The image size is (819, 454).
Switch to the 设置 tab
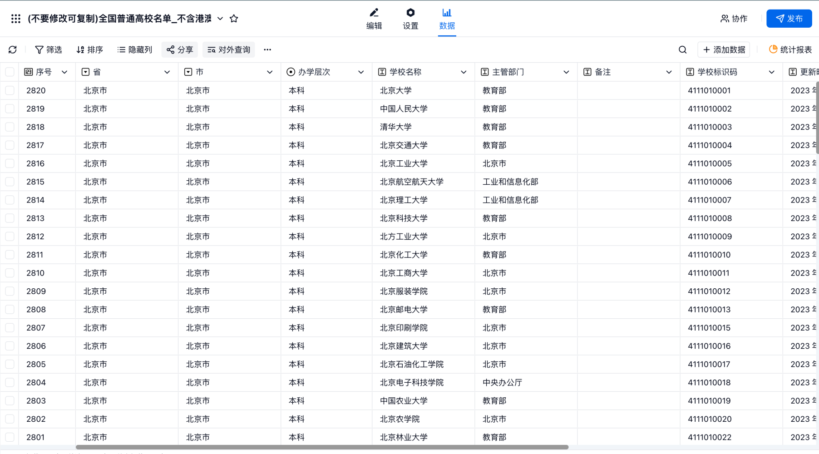(x=410, y=19)
